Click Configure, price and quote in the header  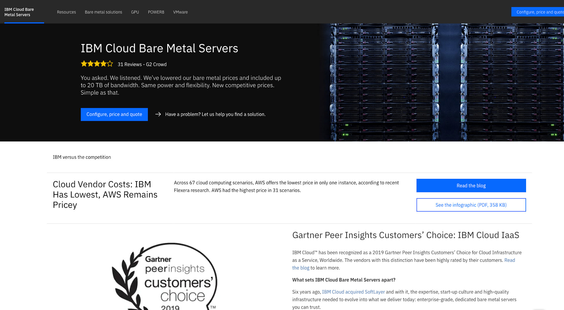pos(540,12)
